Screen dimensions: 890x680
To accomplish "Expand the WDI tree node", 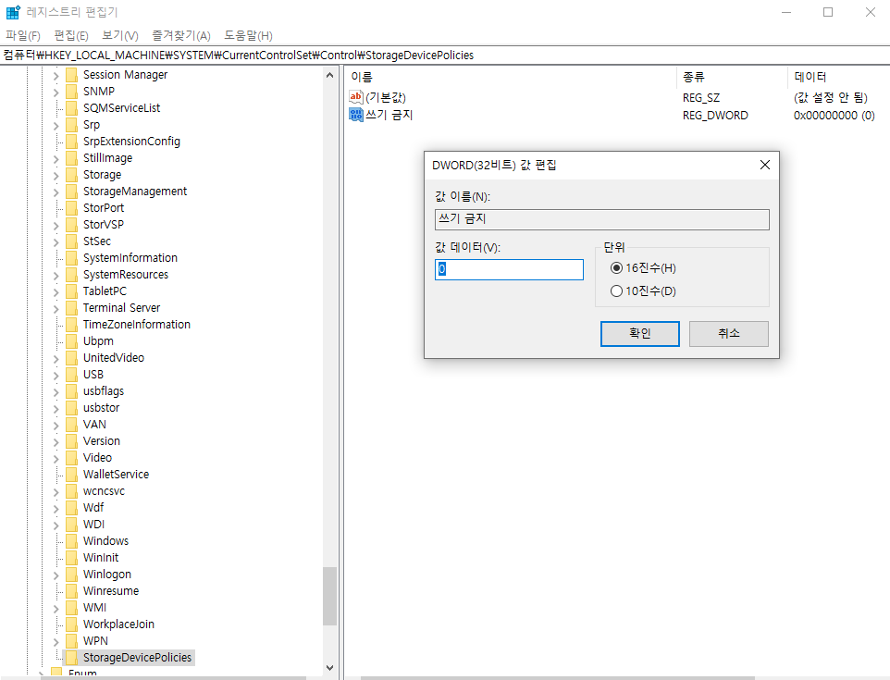I will (x=56, y=525).
